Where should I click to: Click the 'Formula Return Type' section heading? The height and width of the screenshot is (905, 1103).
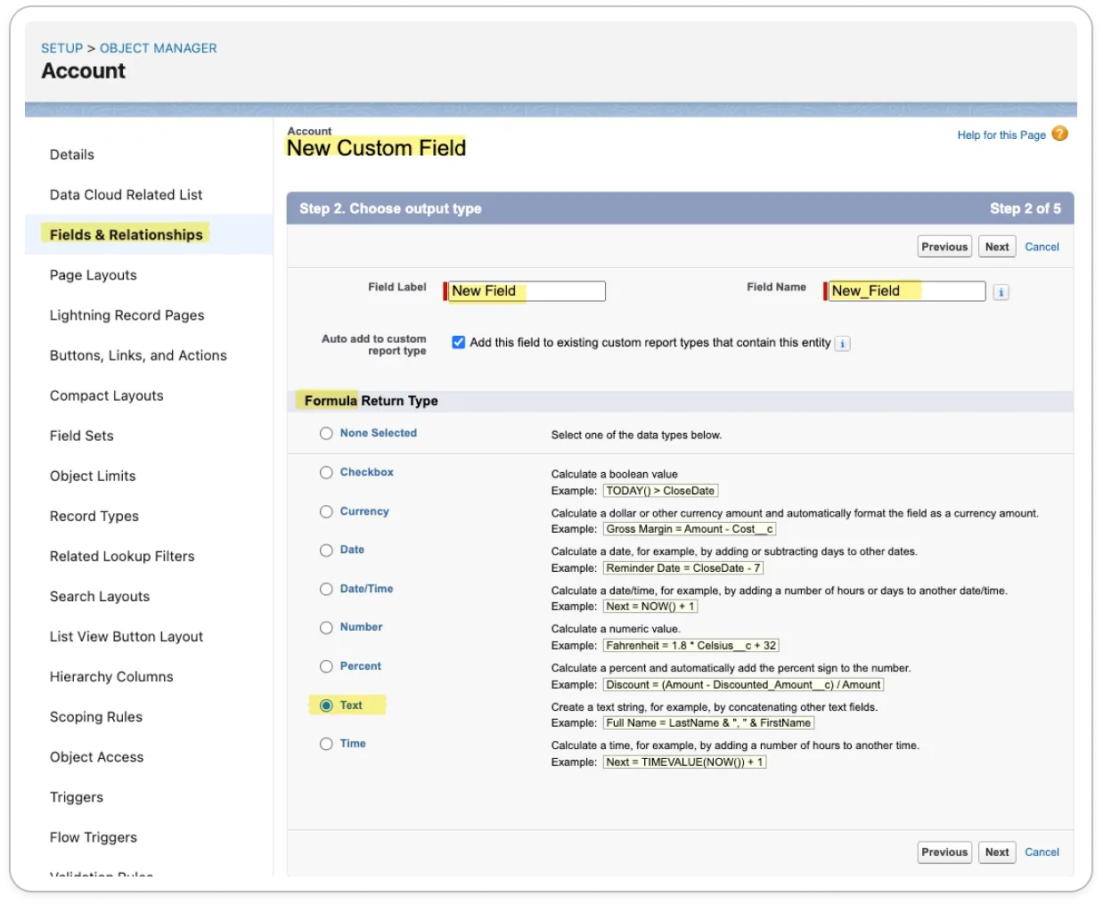371,401
